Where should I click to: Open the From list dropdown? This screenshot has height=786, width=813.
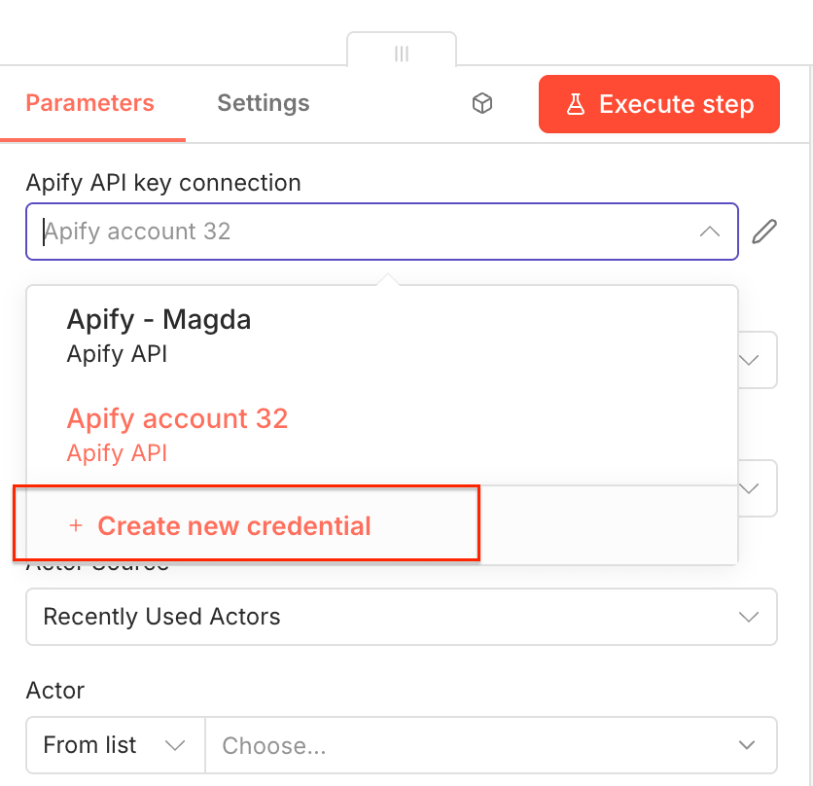[x=114, y=744]
